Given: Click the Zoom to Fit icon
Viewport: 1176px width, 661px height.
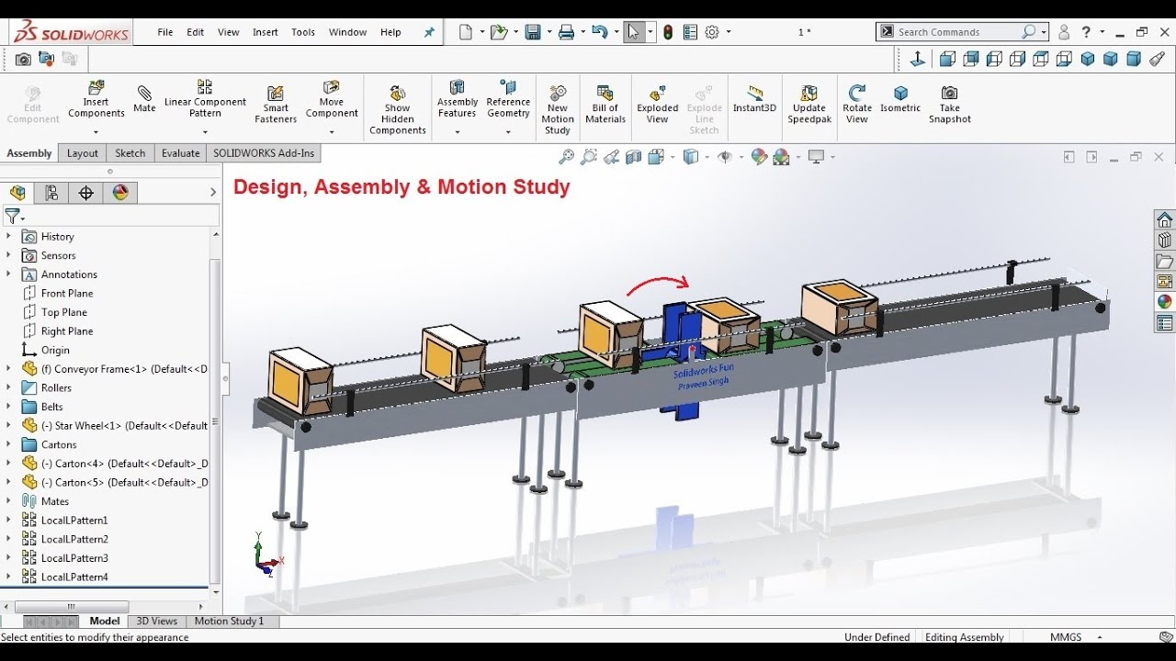Looking at the screenshot, I should [567, 157].
